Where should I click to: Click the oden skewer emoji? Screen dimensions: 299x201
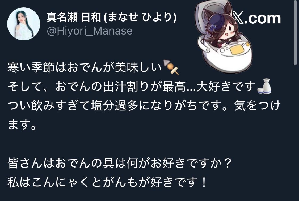(x=171, y=67)
